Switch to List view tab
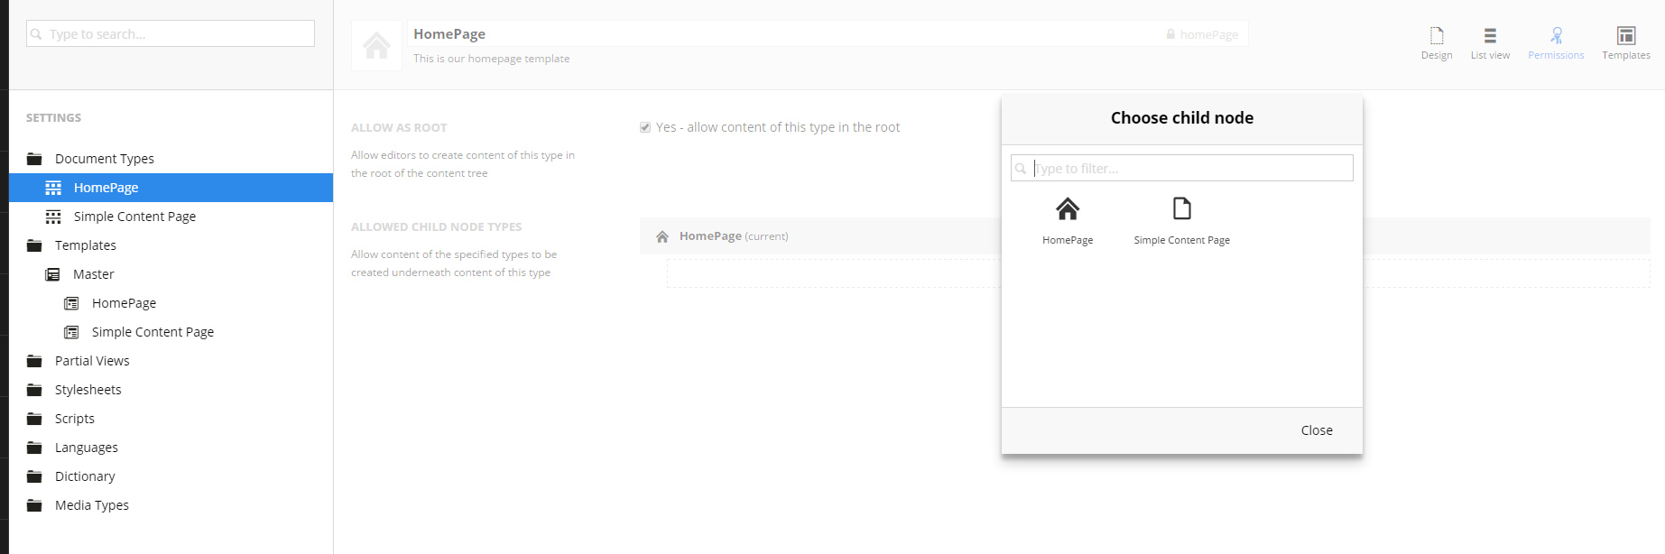This screenshot has height=554, width=1665. click(1490, 42)
